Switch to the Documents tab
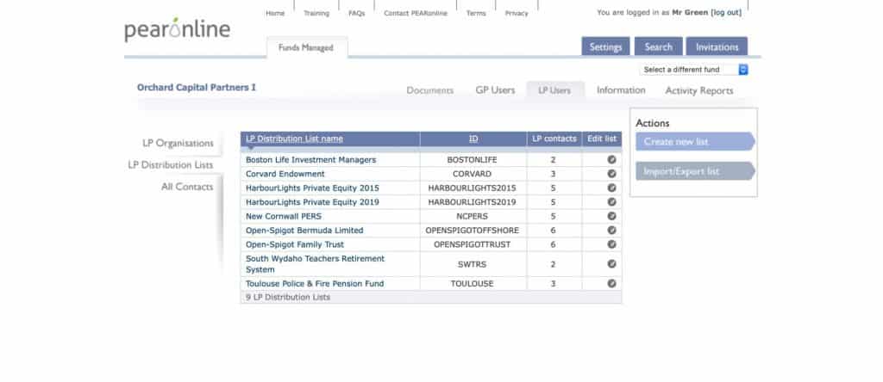883x382 pixels. tap(429, 90)
